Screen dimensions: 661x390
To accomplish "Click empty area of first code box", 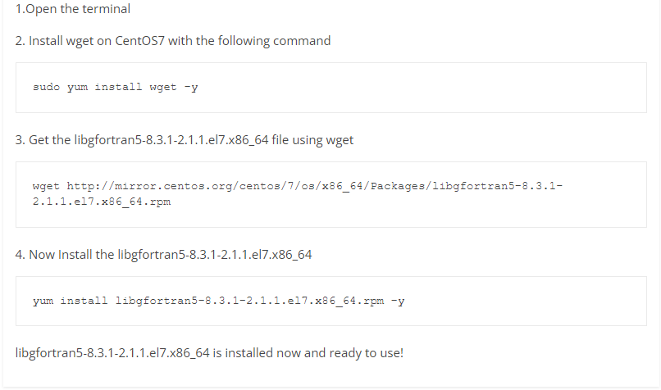I will [x=422, y=88].
